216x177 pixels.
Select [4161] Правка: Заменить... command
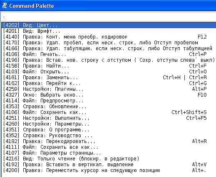click(109, 78)
